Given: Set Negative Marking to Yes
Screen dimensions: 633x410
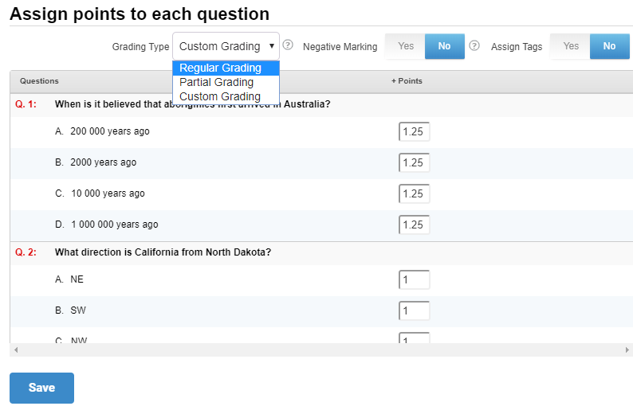Looking at the screenshot, I should click(x=406, y=46).
